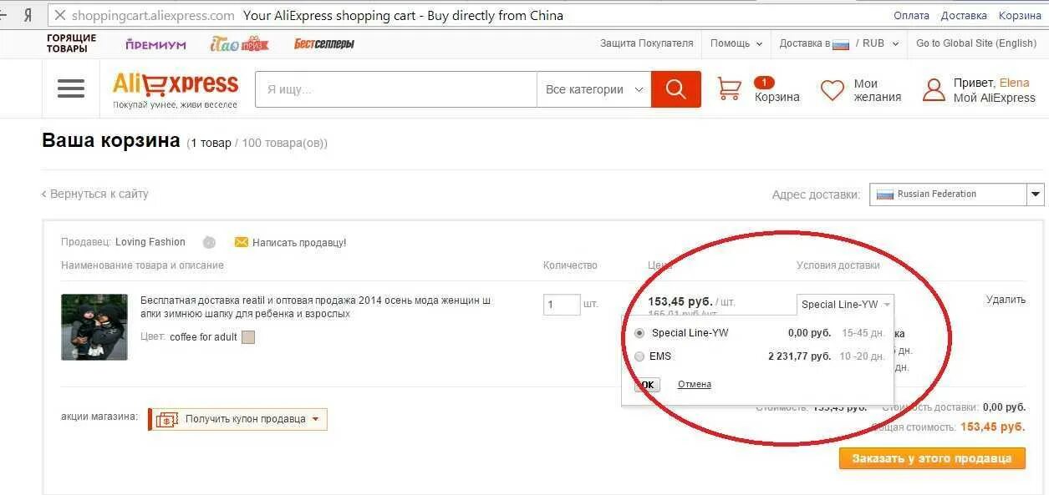Click Вернуться к сайту link
The height and width of the screenshot is (495, 1049).
coord(95,194)
